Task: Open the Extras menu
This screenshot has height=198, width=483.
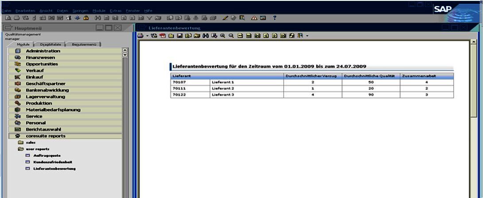Action: [116, 11]
